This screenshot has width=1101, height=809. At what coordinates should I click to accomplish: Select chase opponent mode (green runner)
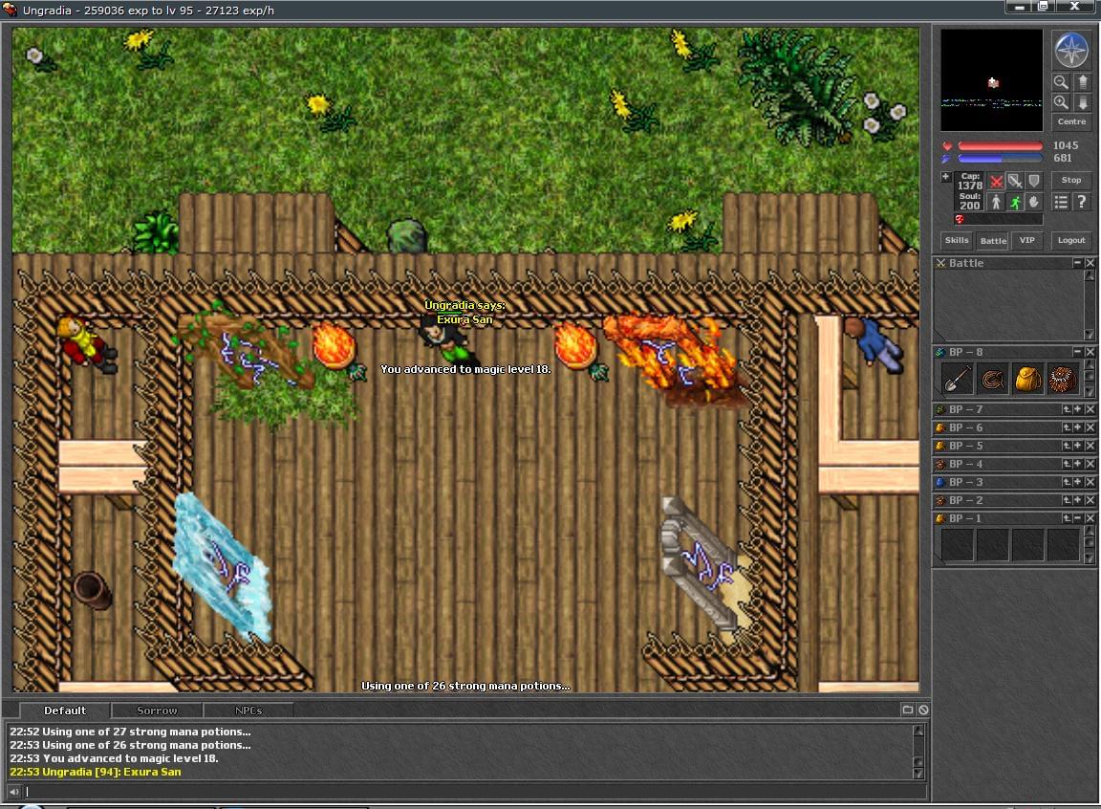click(x=1015, y=203)
